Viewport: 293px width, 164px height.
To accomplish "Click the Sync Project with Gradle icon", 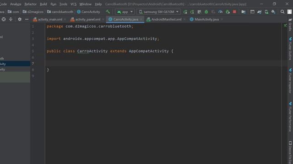I will pos(260,12).
